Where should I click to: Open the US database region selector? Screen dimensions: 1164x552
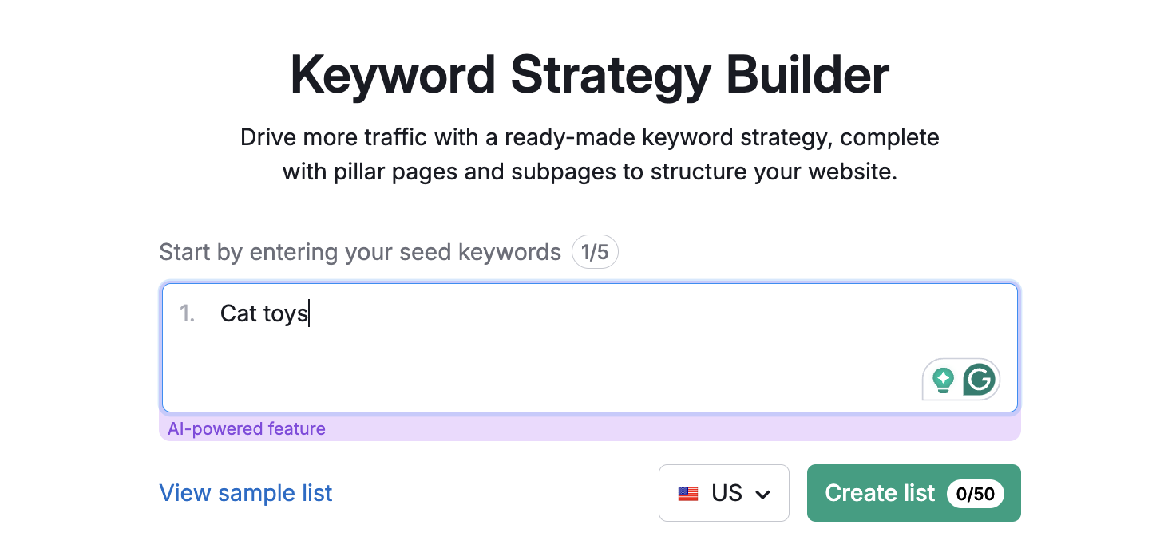tap(723, 493)
